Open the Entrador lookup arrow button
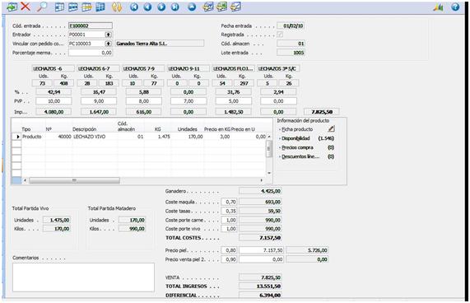470x303 pixels. tap(108, 35)
